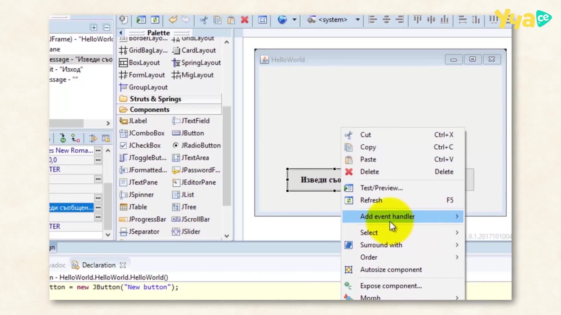
Task: Choose Expose component... in context menu
Action: (x=403, y=286)
